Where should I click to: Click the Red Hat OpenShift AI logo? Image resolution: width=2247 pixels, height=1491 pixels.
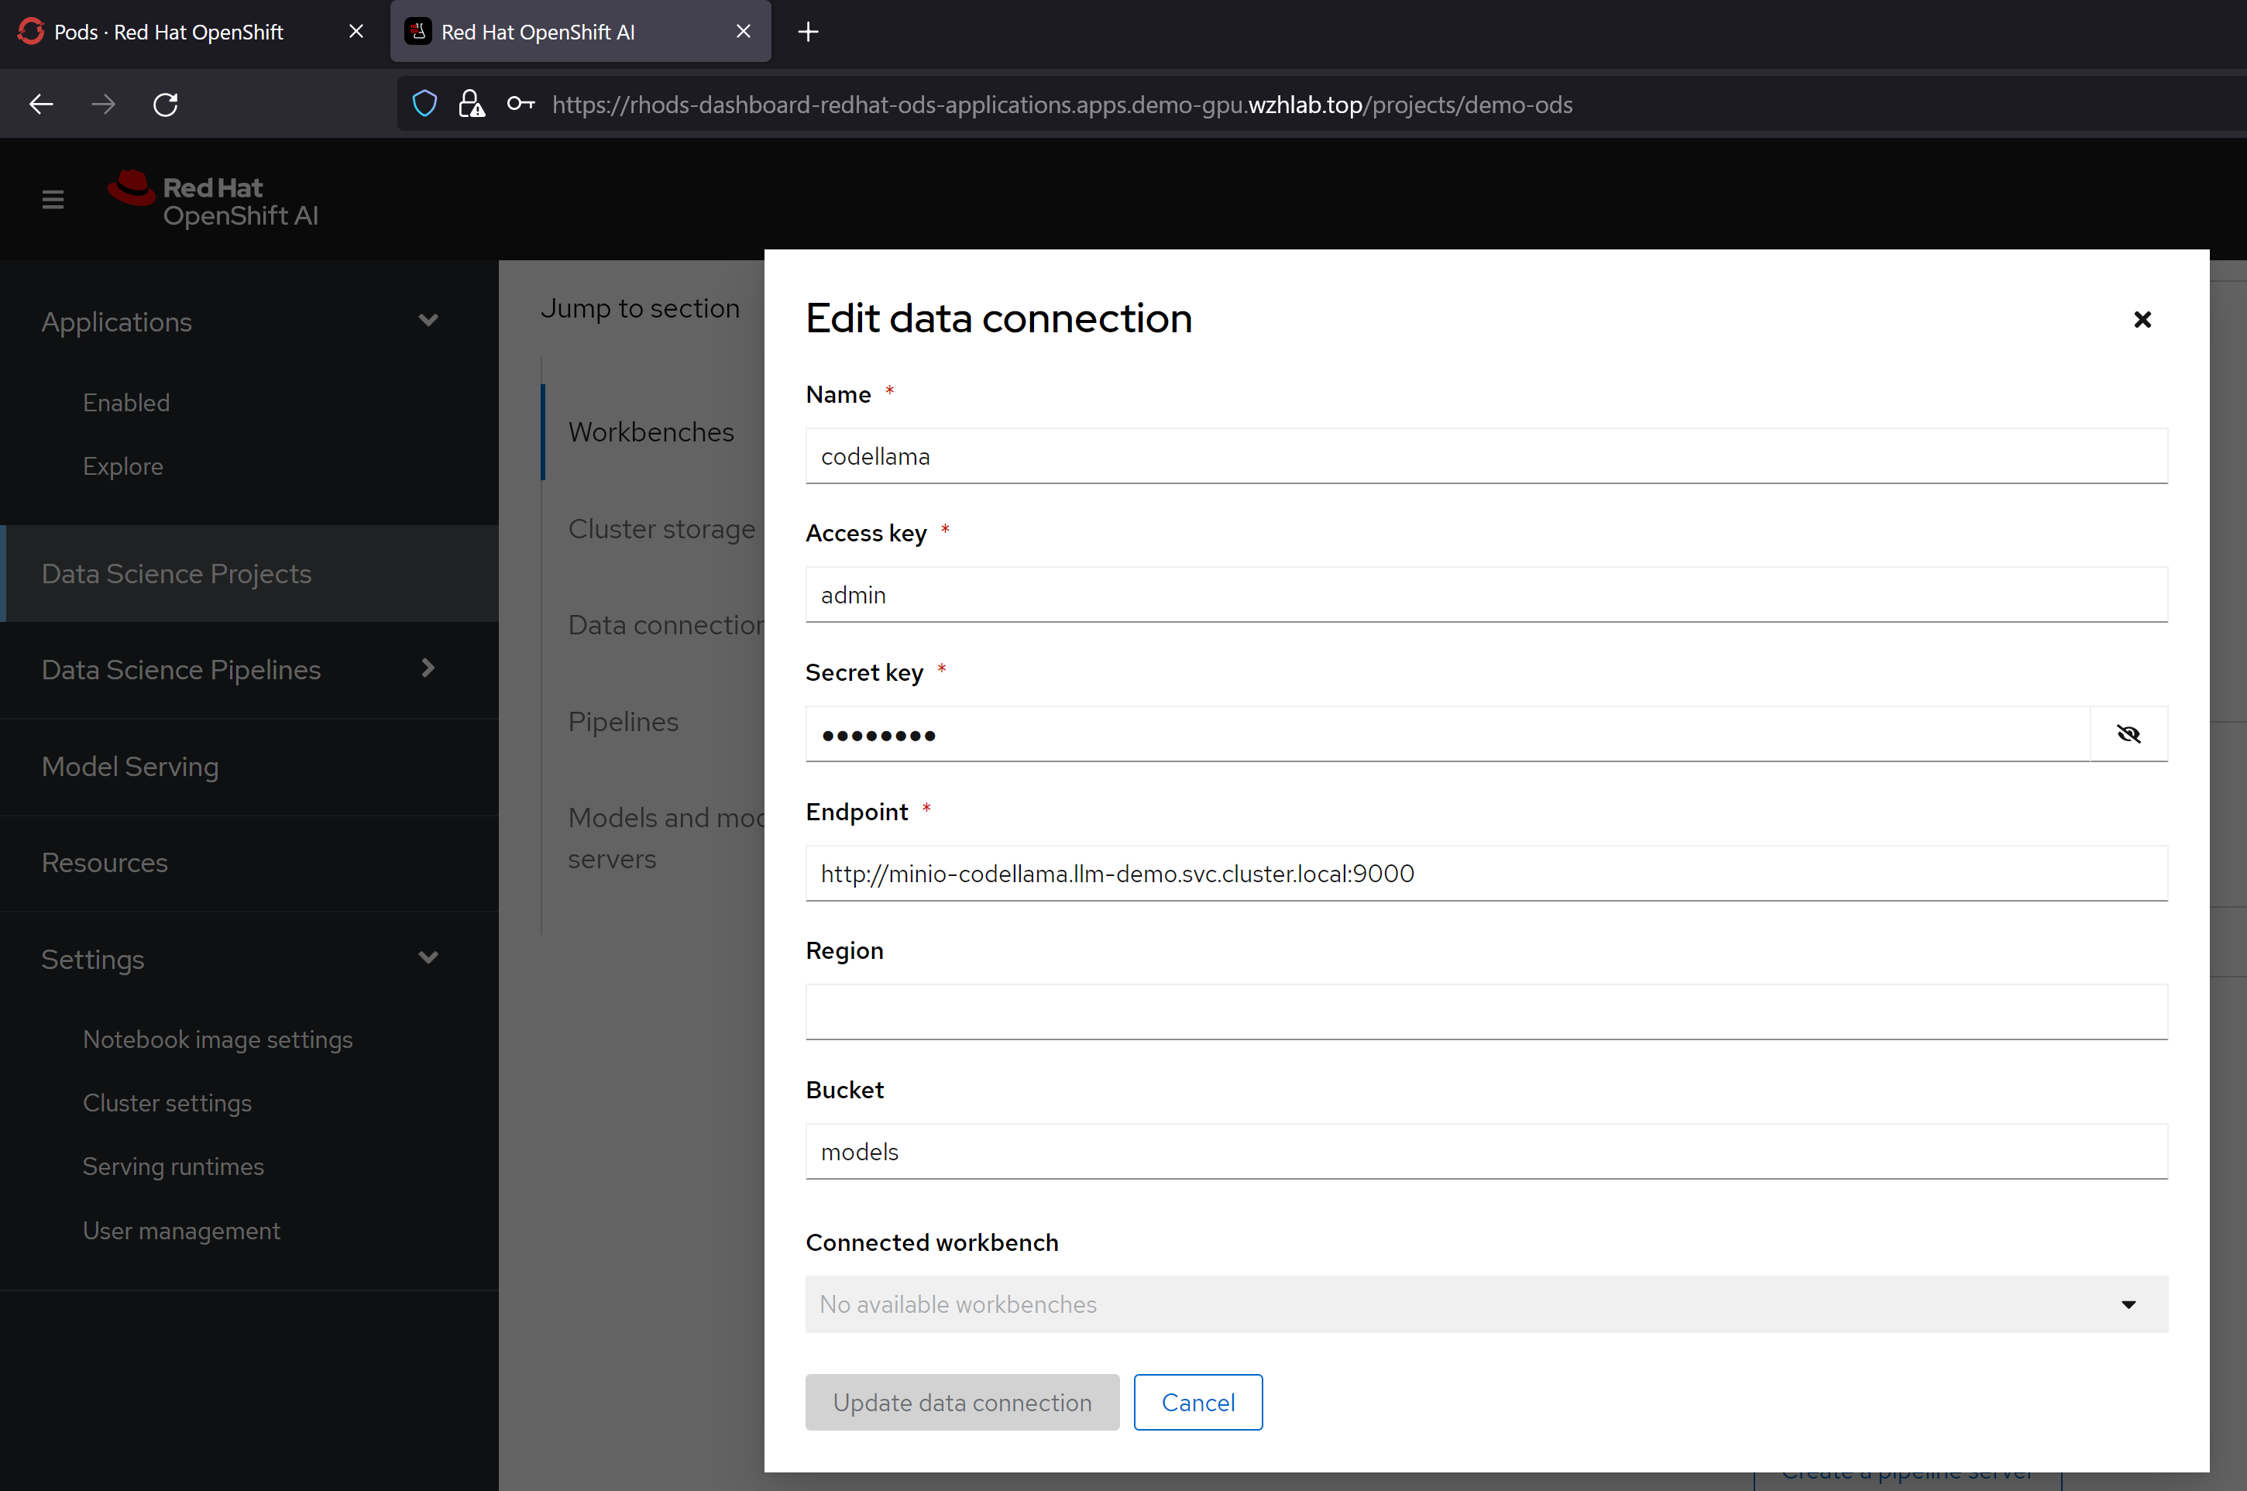point(213,201)
